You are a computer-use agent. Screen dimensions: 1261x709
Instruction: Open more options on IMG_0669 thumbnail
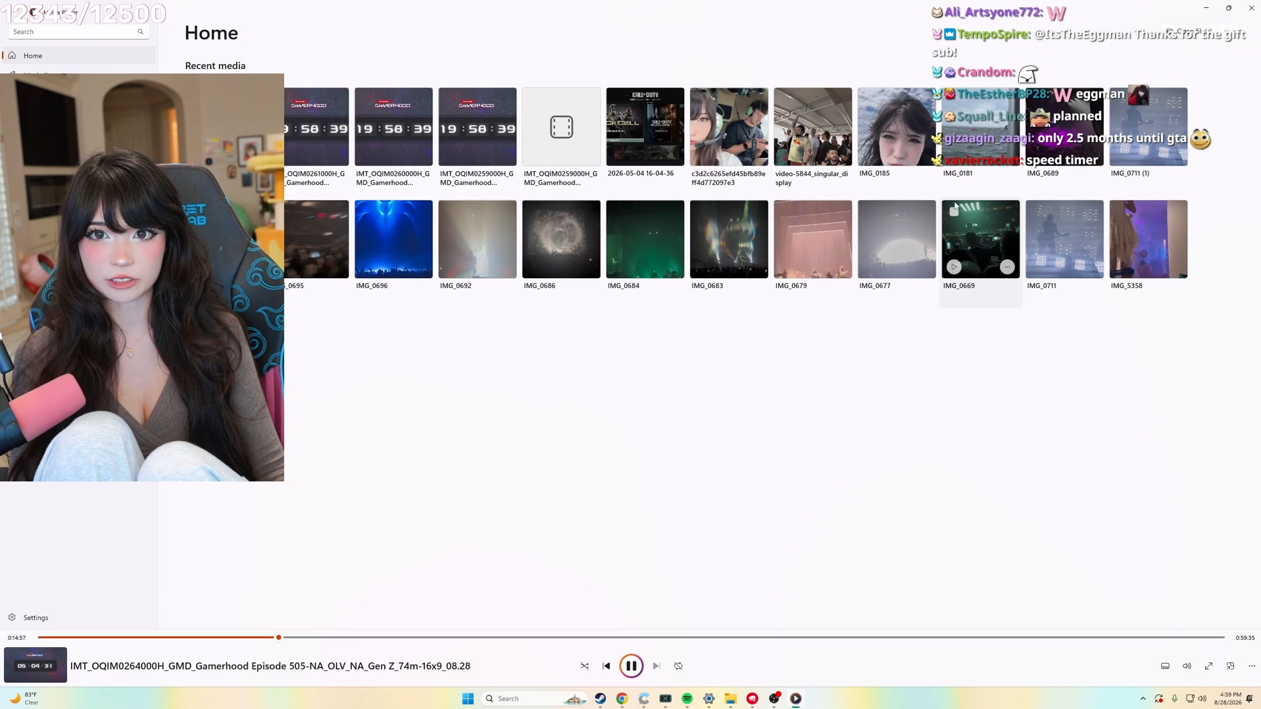(1007, 266)
